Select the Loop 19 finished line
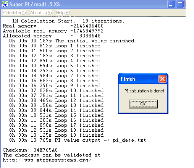194x168 pixels. point(57,135)
